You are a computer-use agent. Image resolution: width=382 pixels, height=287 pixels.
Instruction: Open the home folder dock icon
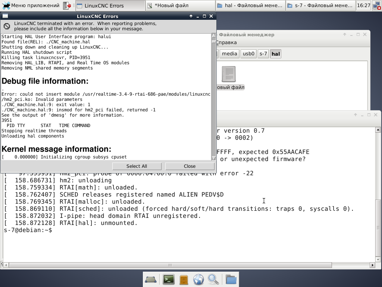(231, 280)
